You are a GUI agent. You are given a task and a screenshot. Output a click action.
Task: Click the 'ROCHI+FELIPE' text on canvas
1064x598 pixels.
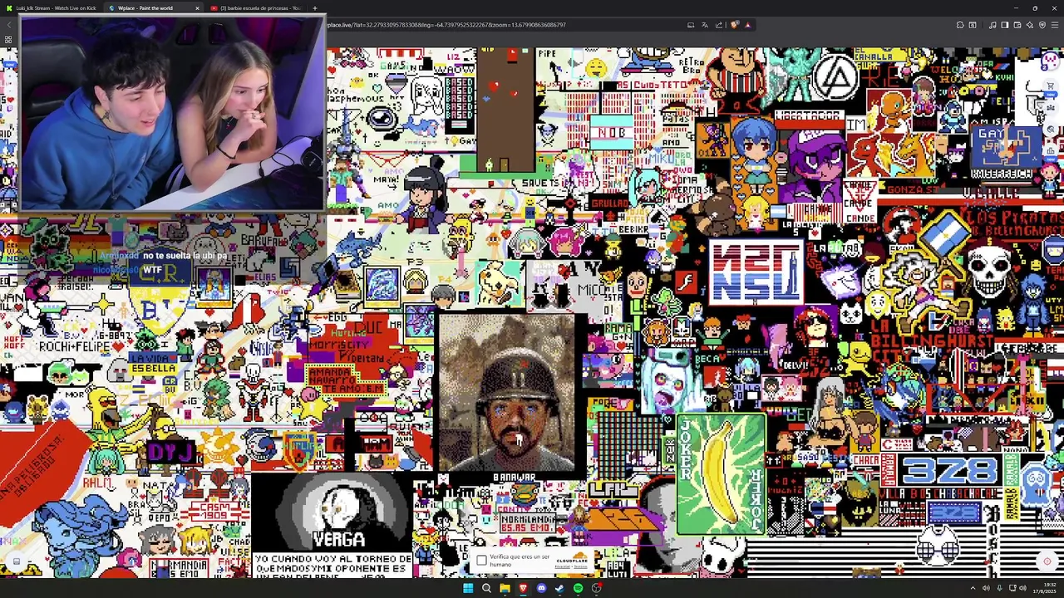pos(75,346)
